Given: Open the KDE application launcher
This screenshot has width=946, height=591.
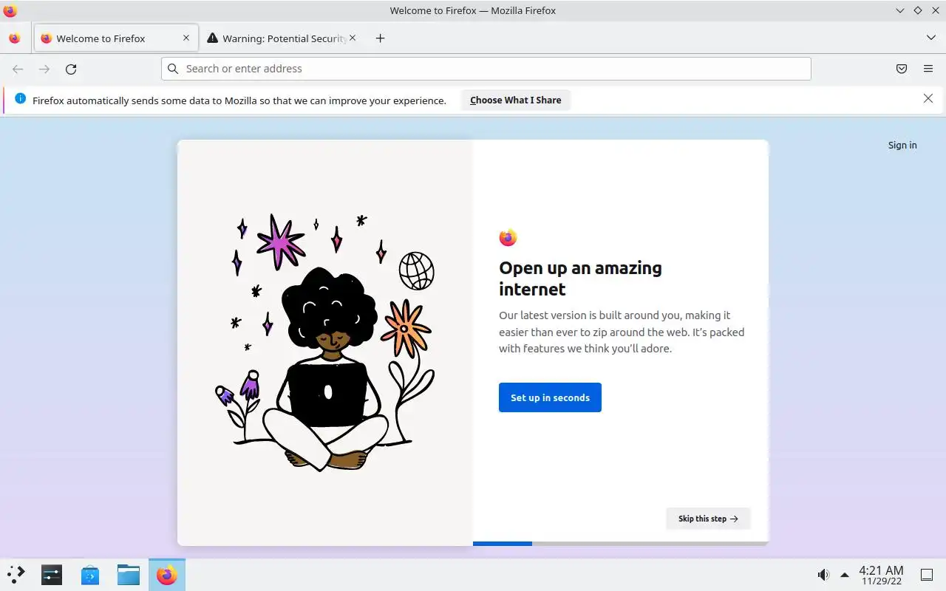Looking at the screenshot, I should point(16,574).
